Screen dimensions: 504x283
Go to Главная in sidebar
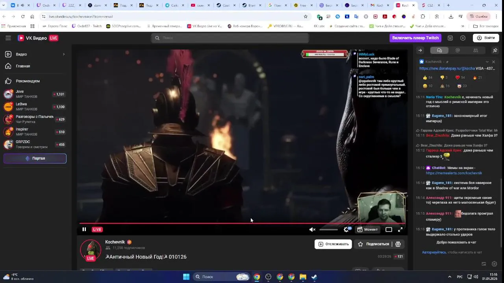coord(35,66)
